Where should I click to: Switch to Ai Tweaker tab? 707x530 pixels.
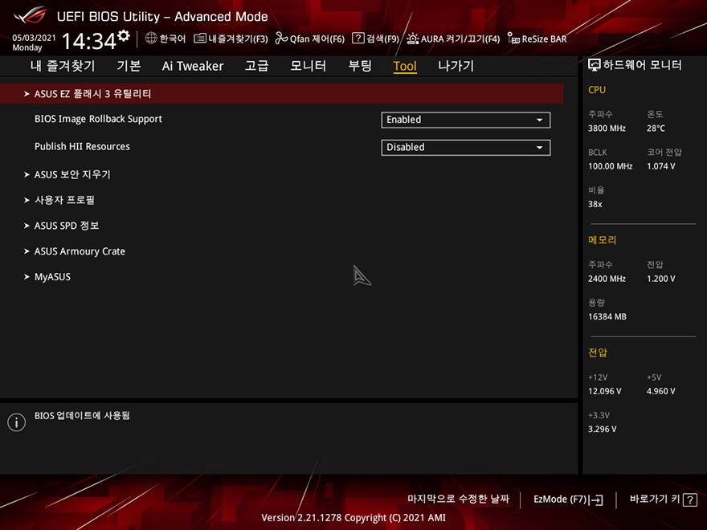coord(193,66)
